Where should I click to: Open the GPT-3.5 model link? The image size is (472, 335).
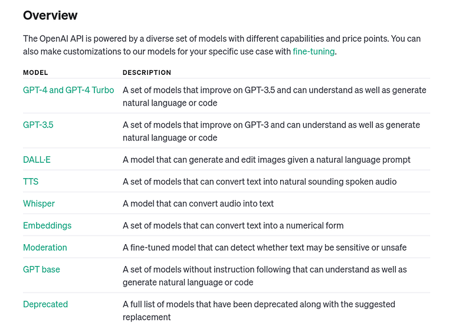(38, 125)
